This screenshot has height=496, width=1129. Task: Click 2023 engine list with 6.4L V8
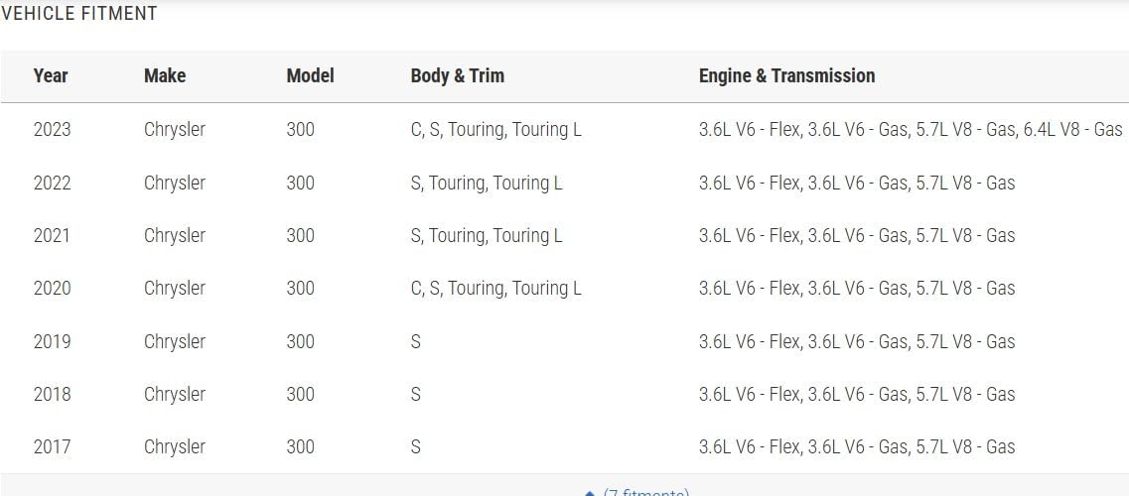pyautogui.click(x=910, y=130)
